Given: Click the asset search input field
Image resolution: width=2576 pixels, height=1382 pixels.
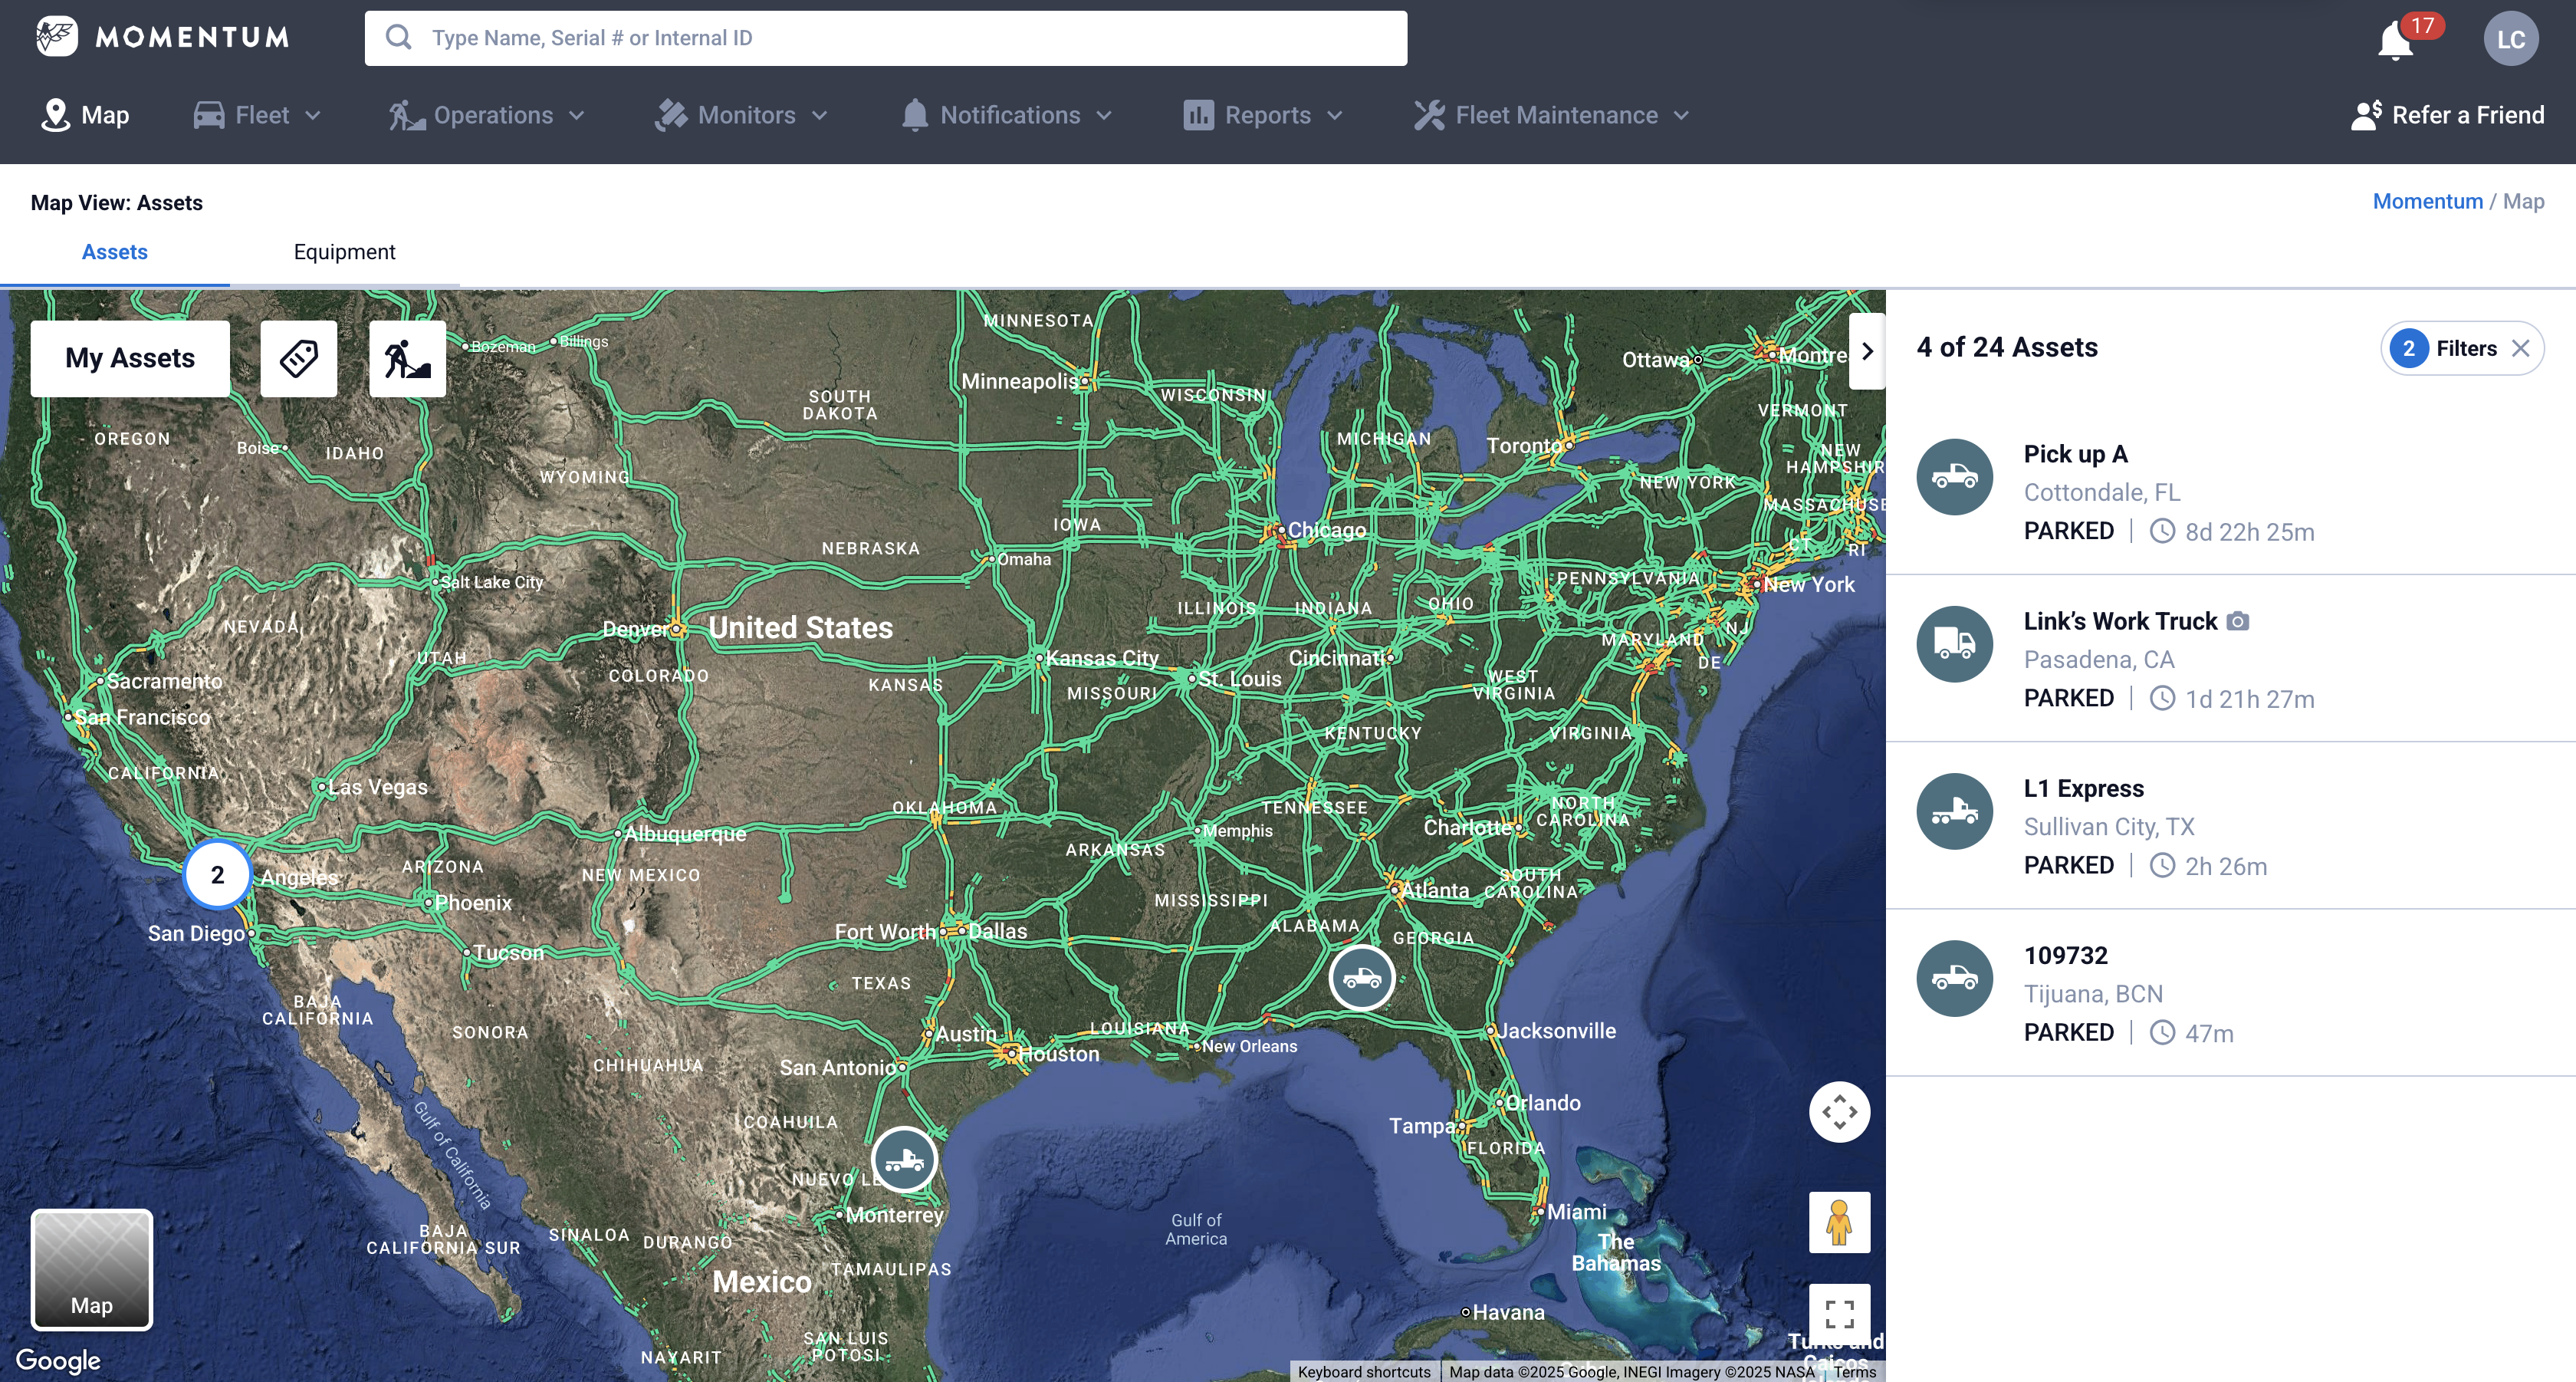Looking at the screenshot, I should coord(885,38).
